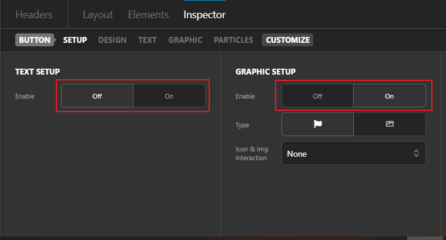This screenshot has width=446, height=240.
Task: Switch to the Headers tab
Action: coord(34,15)
